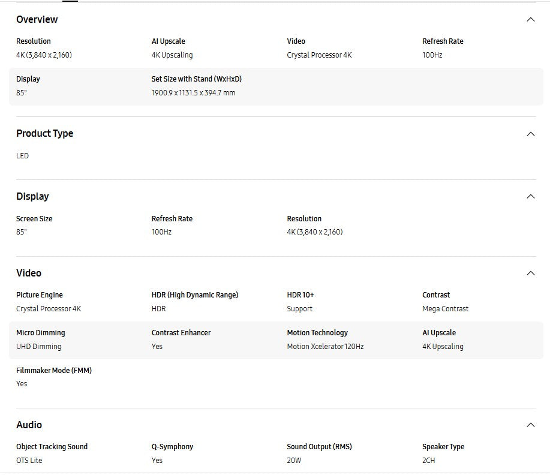The width and height of the screenshot is (550, 475).
Task: Click the Product Type heading
Action: point(45,134)
